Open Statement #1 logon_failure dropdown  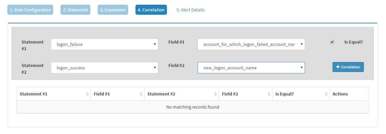tap(104, 44)
